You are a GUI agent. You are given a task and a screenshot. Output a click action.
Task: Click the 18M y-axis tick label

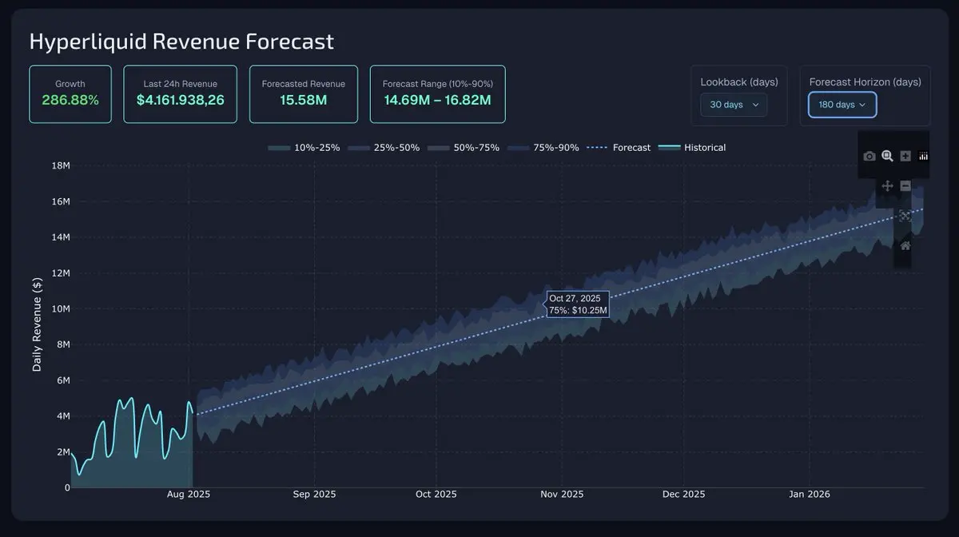tap(61, 165)
